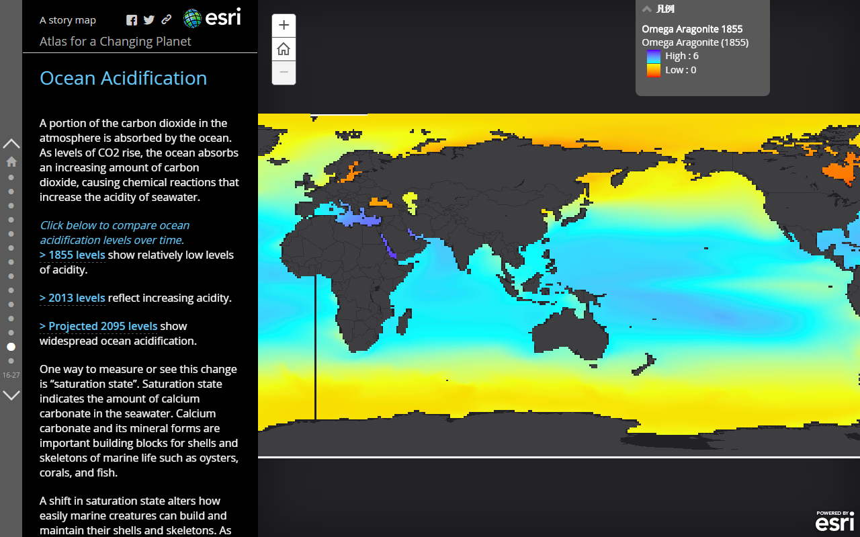The image size is (860, 537).
Task: Reset map to default home extent
Action: pyautogui.click(x=284, y=49)
